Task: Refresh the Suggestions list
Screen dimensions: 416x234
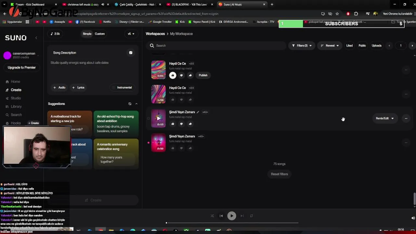Action: tap(130, 104)
